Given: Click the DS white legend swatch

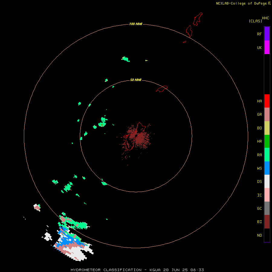Looking at the screenshot, I should pos(267,181).
